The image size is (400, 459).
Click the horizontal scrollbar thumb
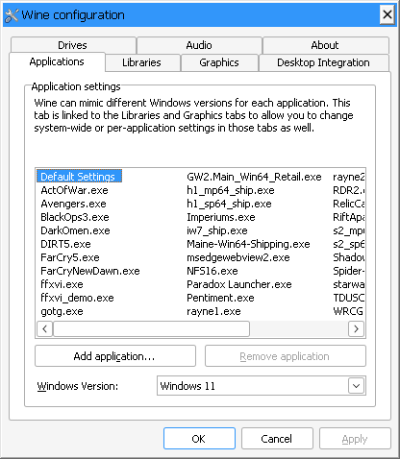coord(151,328)
